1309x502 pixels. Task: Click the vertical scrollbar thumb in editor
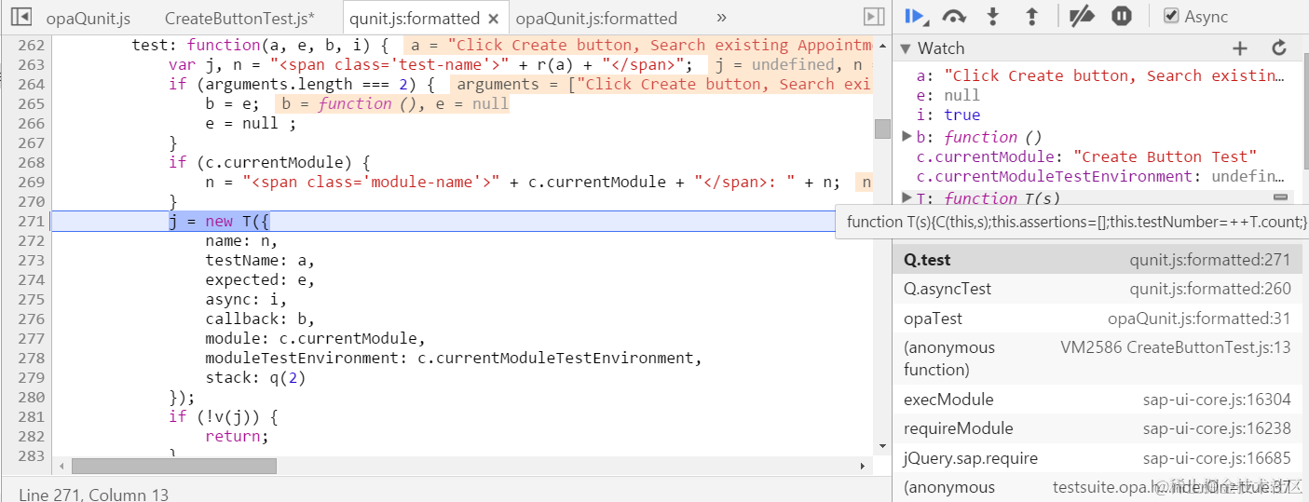pyautogui.click(x=882, y=129)
